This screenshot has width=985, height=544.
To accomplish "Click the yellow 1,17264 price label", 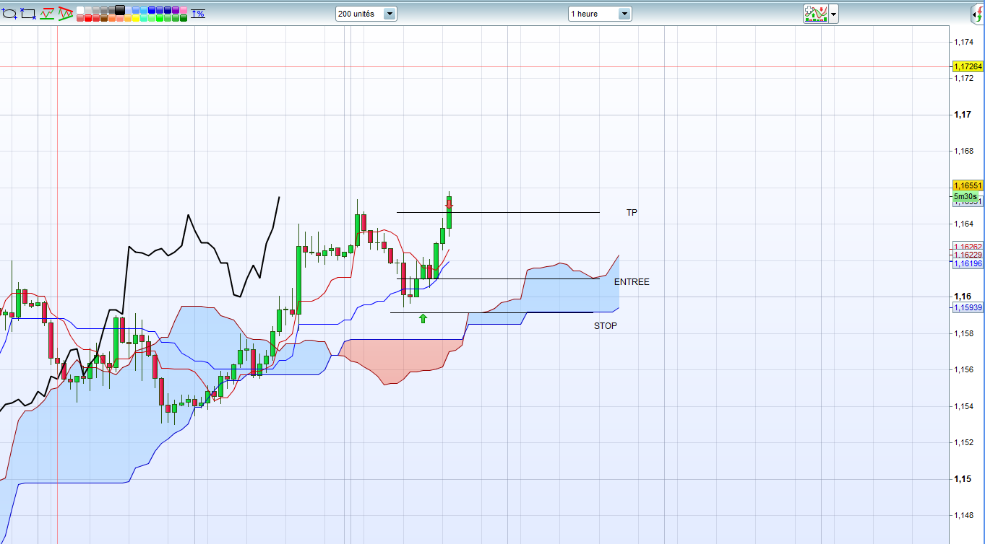I will click(968, 66).
